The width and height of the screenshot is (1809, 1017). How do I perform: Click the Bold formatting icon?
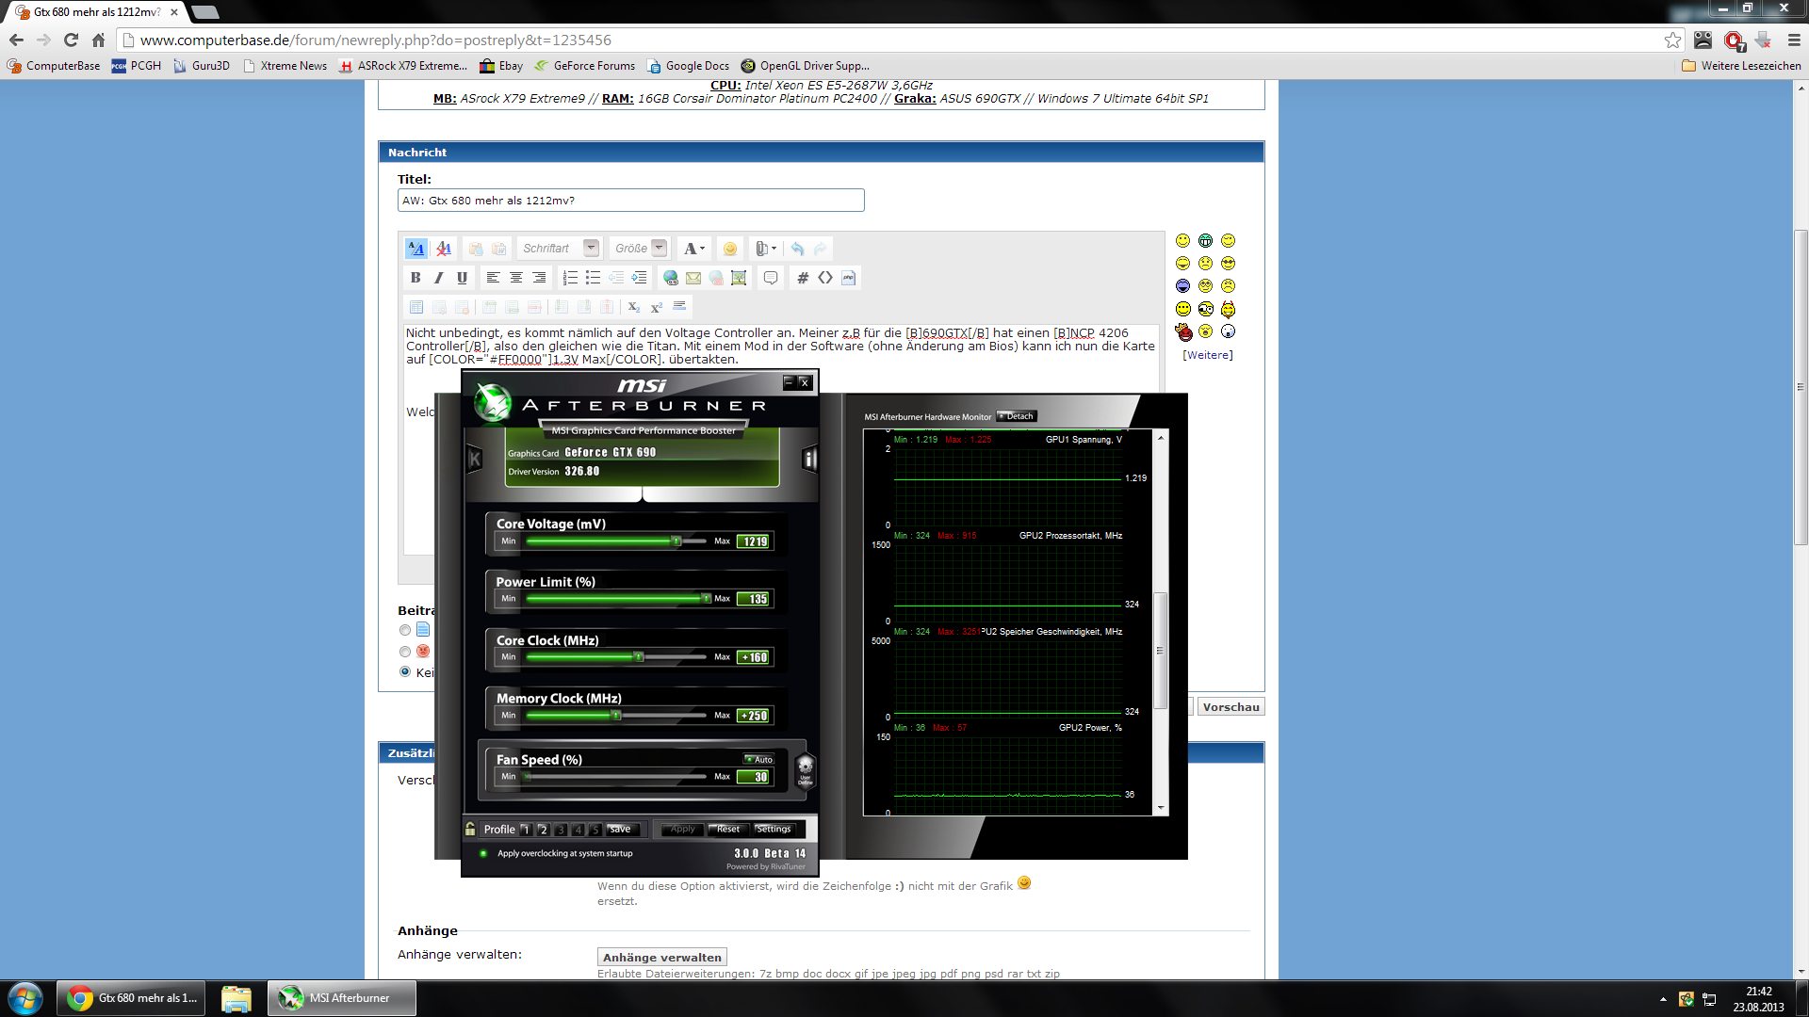pyautogui.click(x=416, y=278)
